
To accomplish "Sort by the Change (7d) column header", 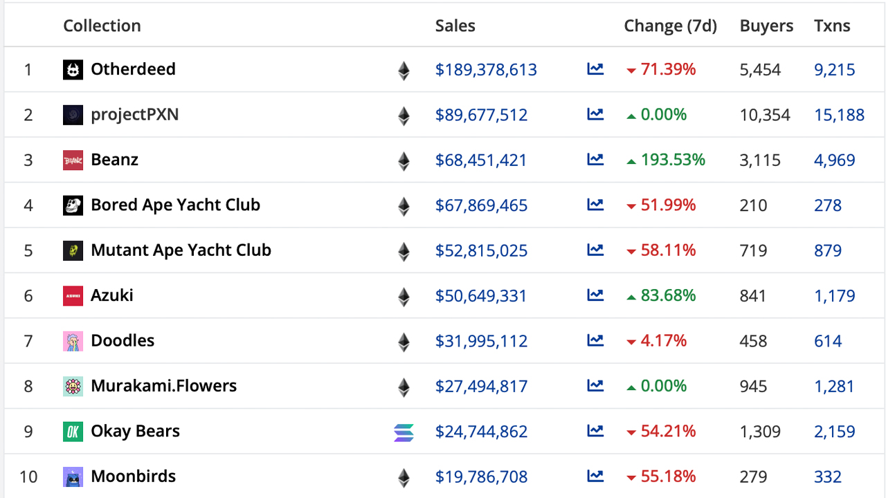I will pyautogui.click(x=671, y=26).
